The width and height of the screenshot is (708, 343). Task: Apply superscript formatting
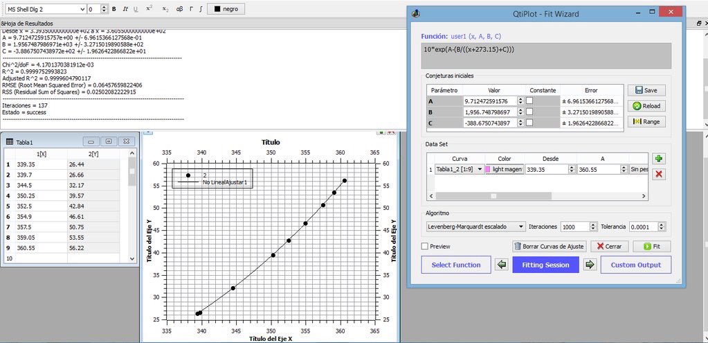149,8
